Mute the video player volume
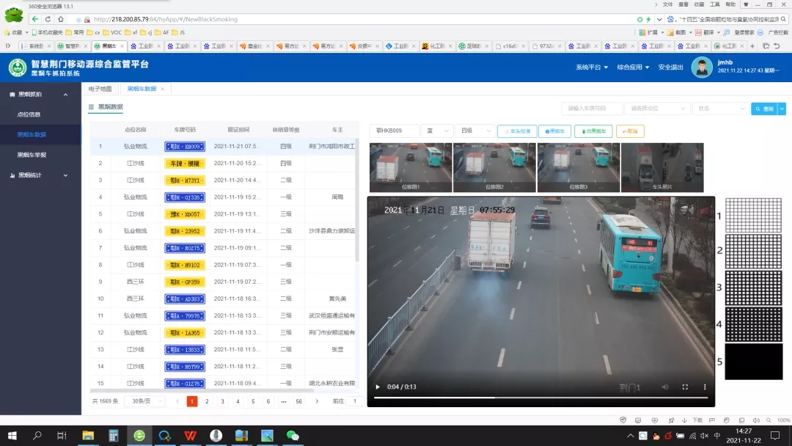792x446 pixels. (x=665, y=387)
